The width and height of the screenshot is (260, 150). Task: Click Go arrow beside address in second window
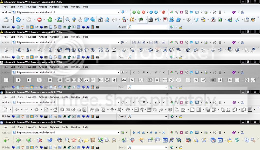[123, 42]
